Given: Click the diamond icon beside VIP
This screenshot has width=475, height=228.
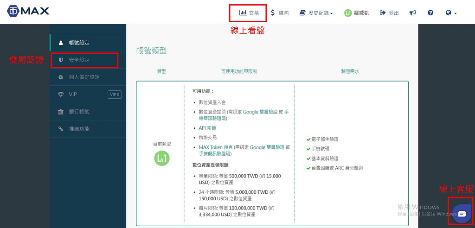Looking at the screenshot, I should (x=61, y=95).
